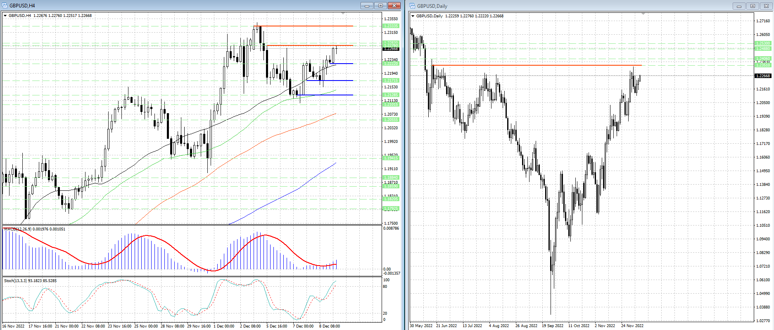
Task: Click the chart shift marker on Daily chart
Action: pyautogui.click(x=643, y=14)
